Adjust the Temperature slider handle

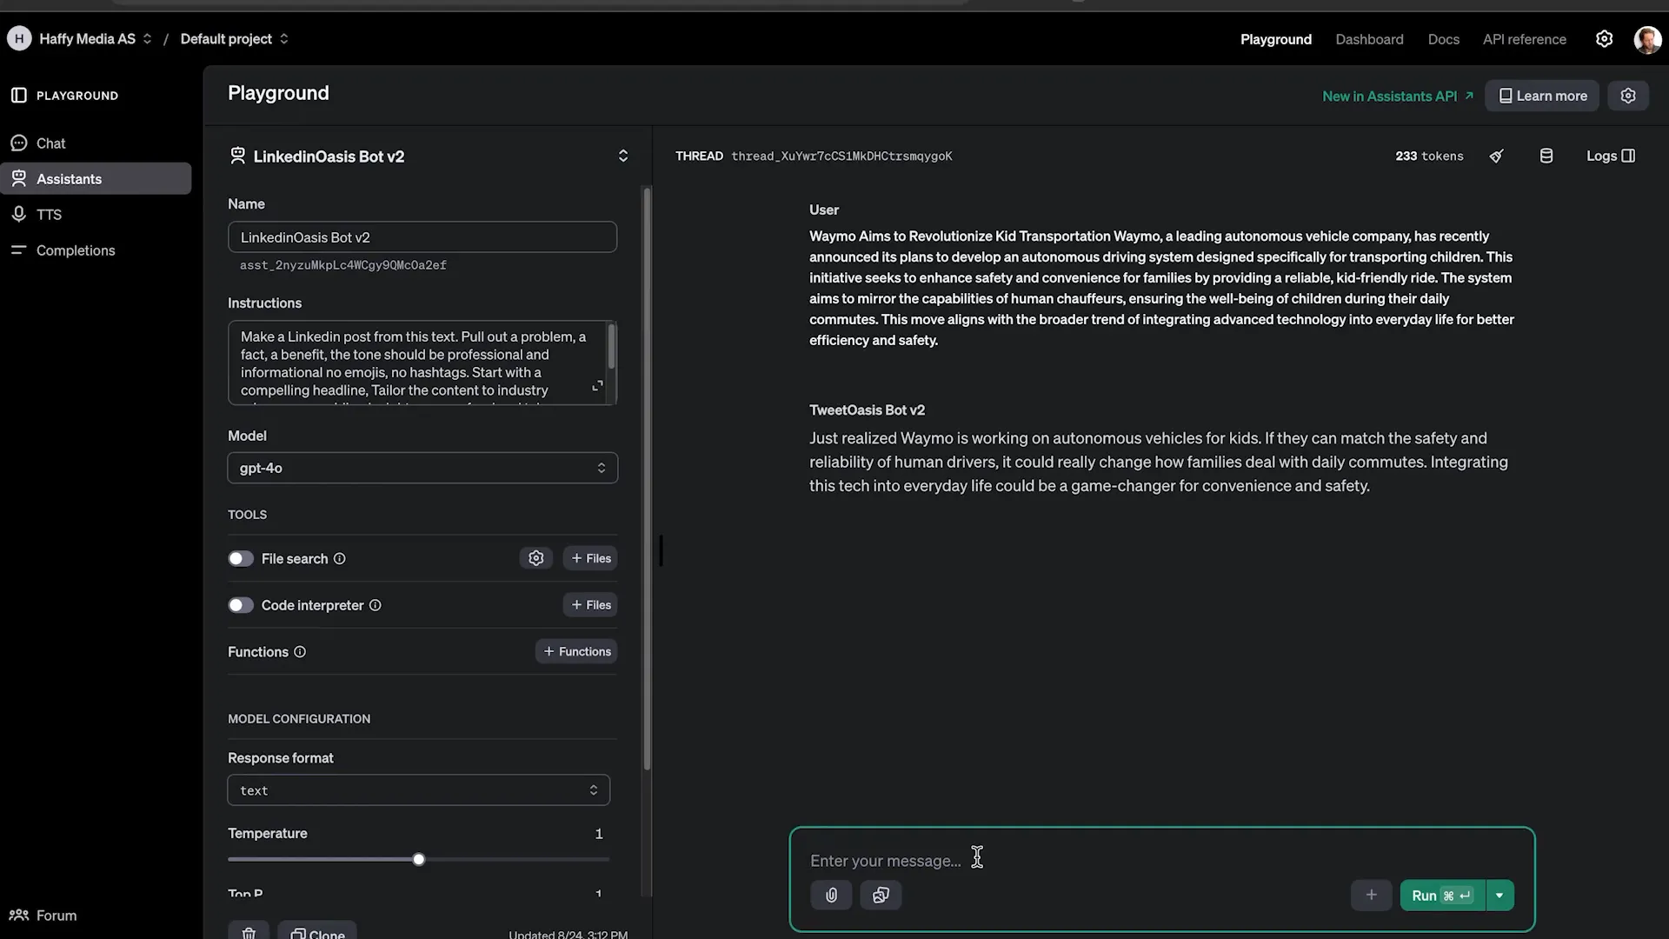coord(419,860)
